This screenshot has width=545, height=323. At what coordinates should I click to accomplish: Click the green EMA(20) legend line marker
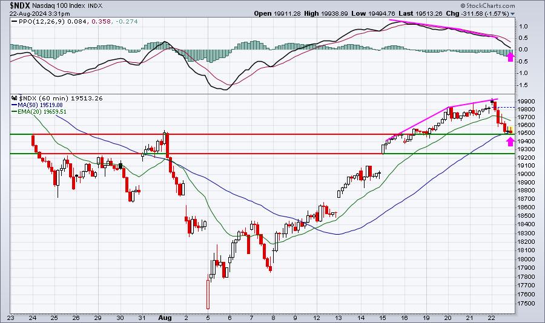[15, 112]
